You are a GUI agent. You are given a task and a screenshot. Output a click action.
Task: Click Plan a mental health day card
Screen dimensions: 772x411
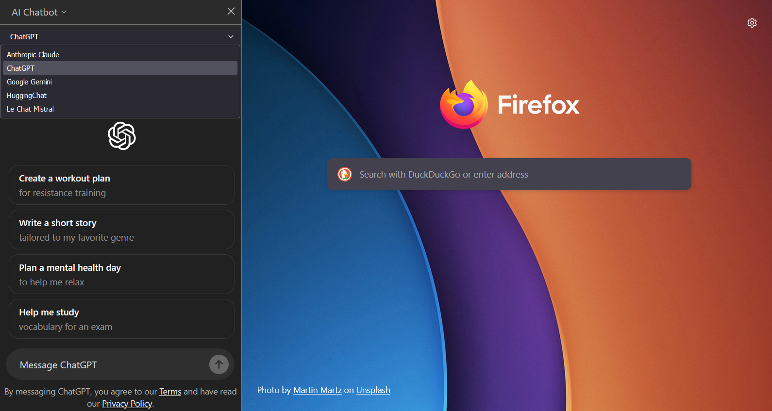121,274
